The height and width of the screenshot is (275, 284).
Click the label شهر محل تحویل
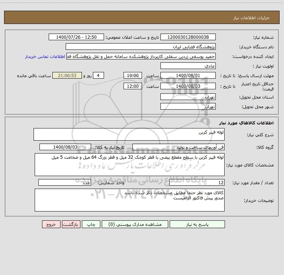(257, 107)
